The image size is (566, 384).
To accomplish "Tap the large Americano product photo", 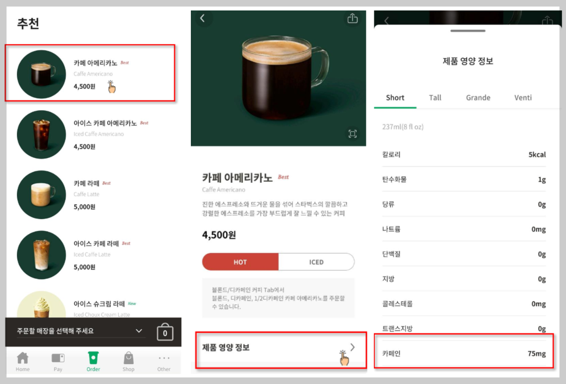I will (x=278, y=78).
